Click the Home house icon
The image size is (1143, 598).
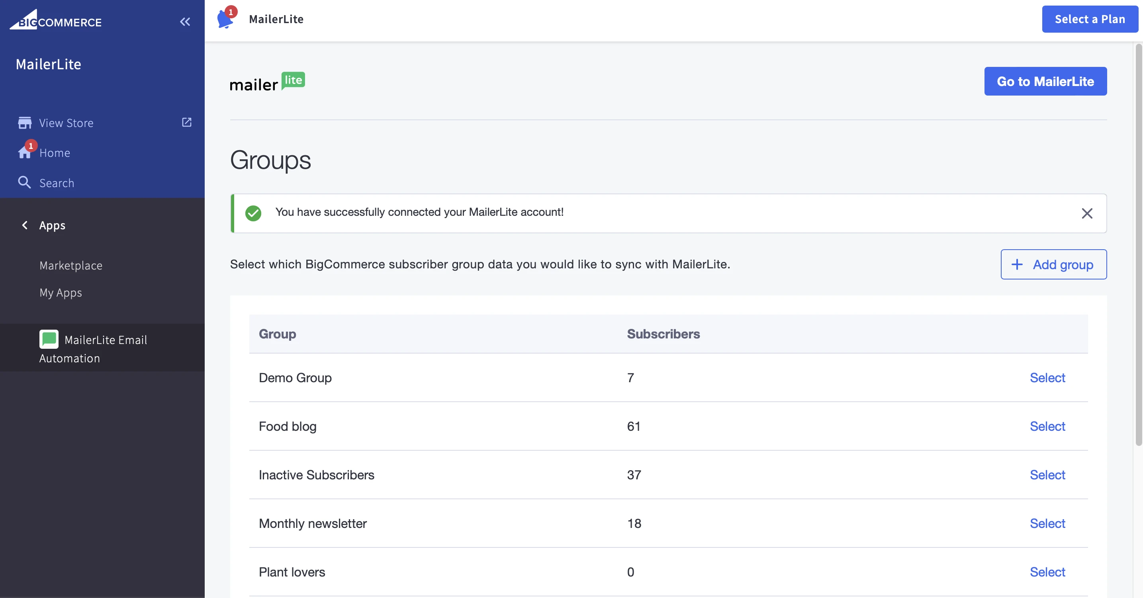point(24,152)
